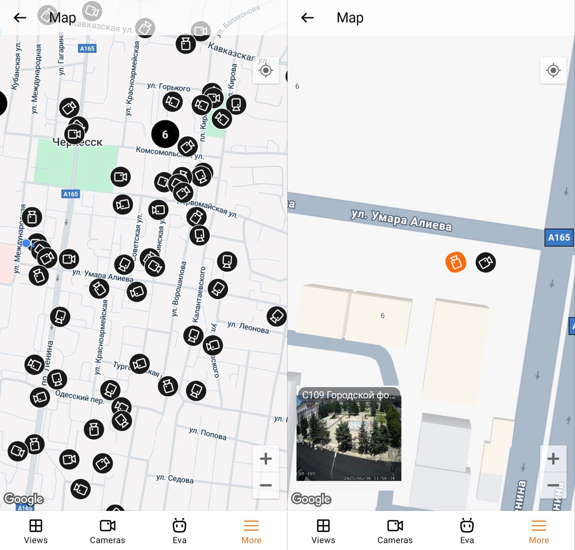This screenshot has width=575, height=550.
Task: Tap camera marker near ул. Леонова label
Action: coord(276,317)
